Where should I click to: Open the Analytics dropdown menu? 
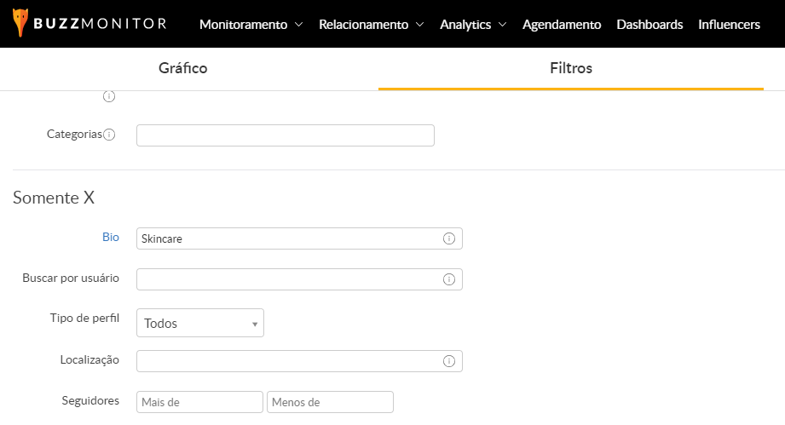tap(473, 25)
